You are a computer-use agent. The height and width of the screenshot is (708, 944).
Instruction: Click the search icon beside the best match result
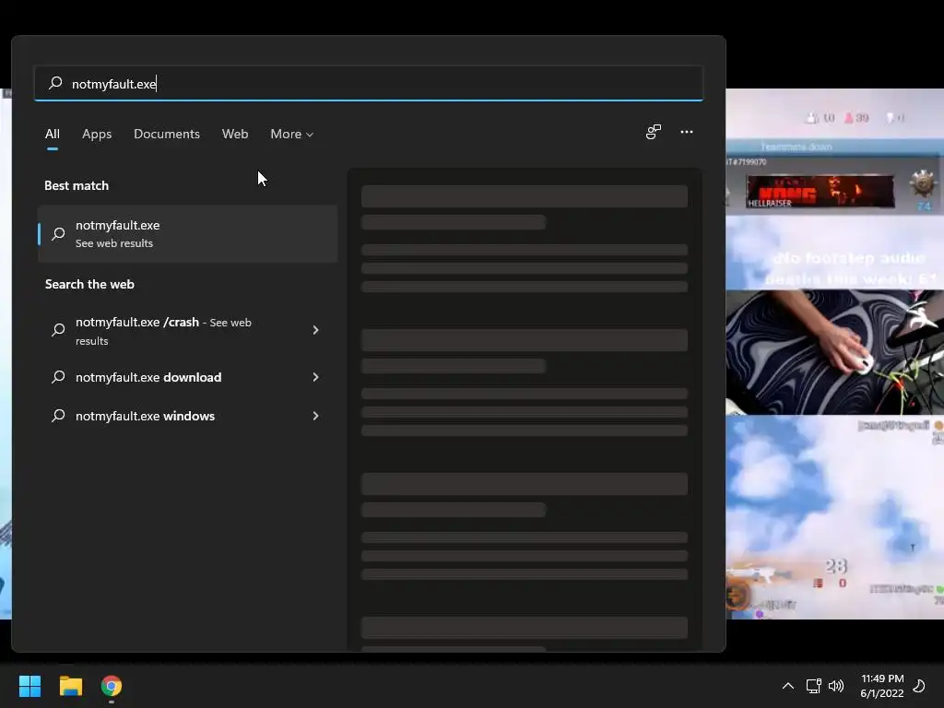pos(58,233)
